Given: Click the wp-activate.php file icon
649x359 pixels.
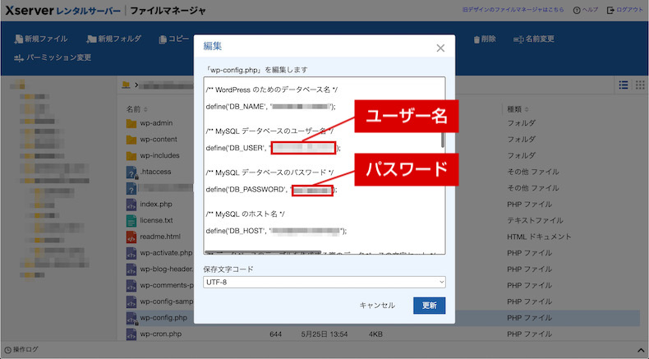Looking at the screenshot, I should [131, 253].
